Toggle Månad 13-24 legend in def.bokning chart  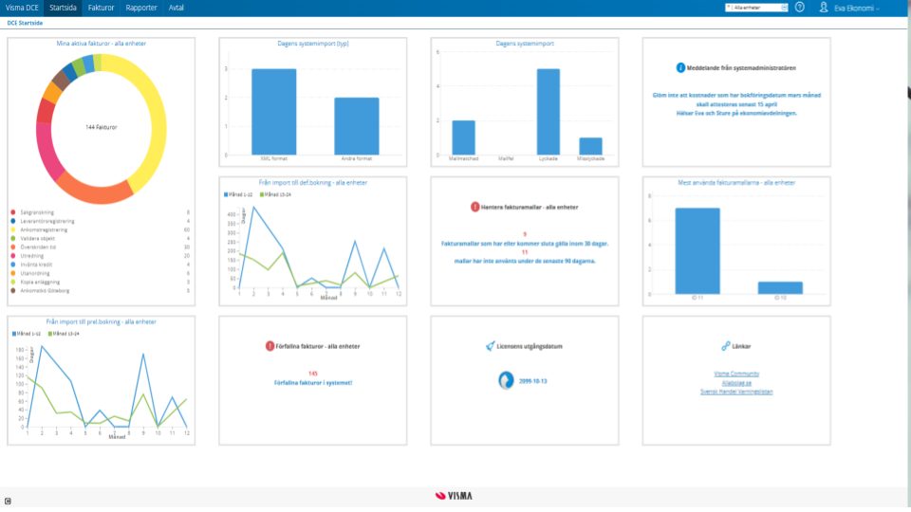click(275, 195)
